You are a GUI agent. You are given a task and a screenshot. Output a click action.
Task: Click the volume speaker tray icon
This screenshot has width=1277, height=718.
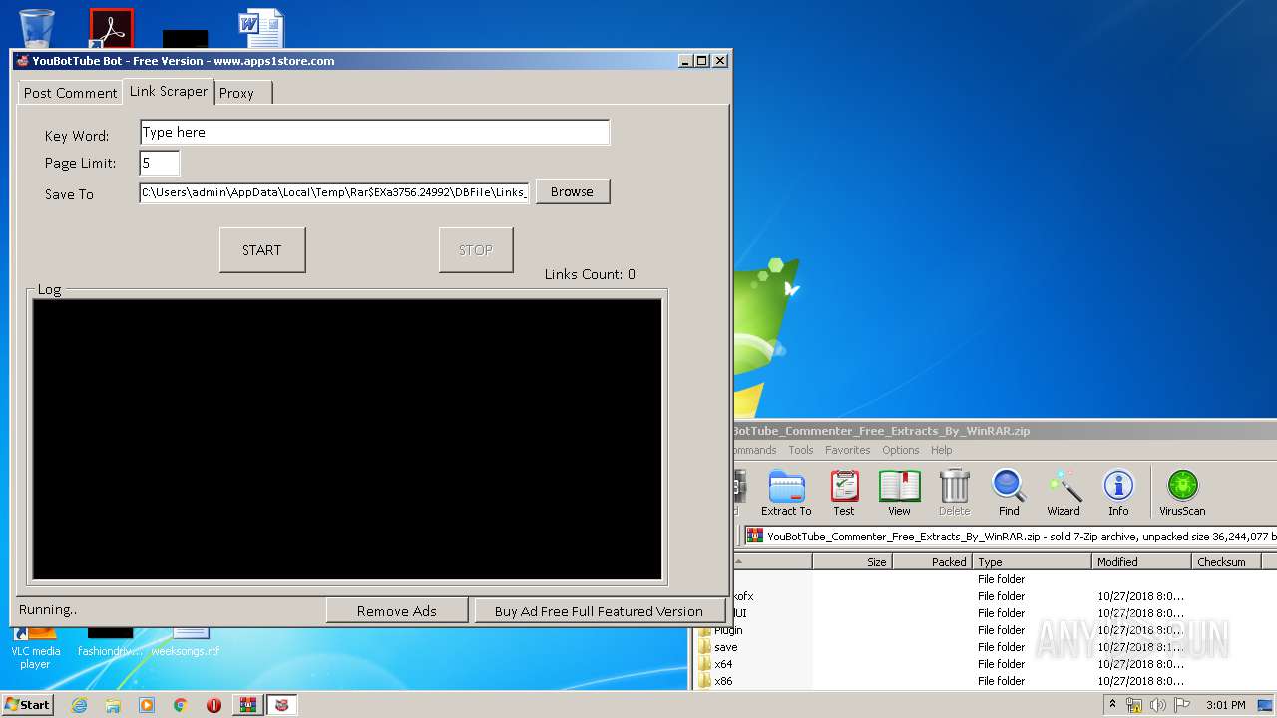coord(1159,705)
